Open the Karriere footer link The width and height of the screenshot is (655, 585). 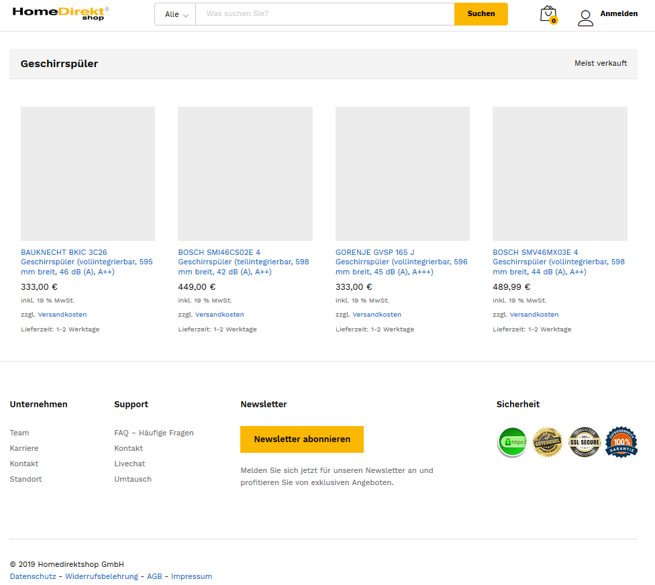[x=24, y=448]
